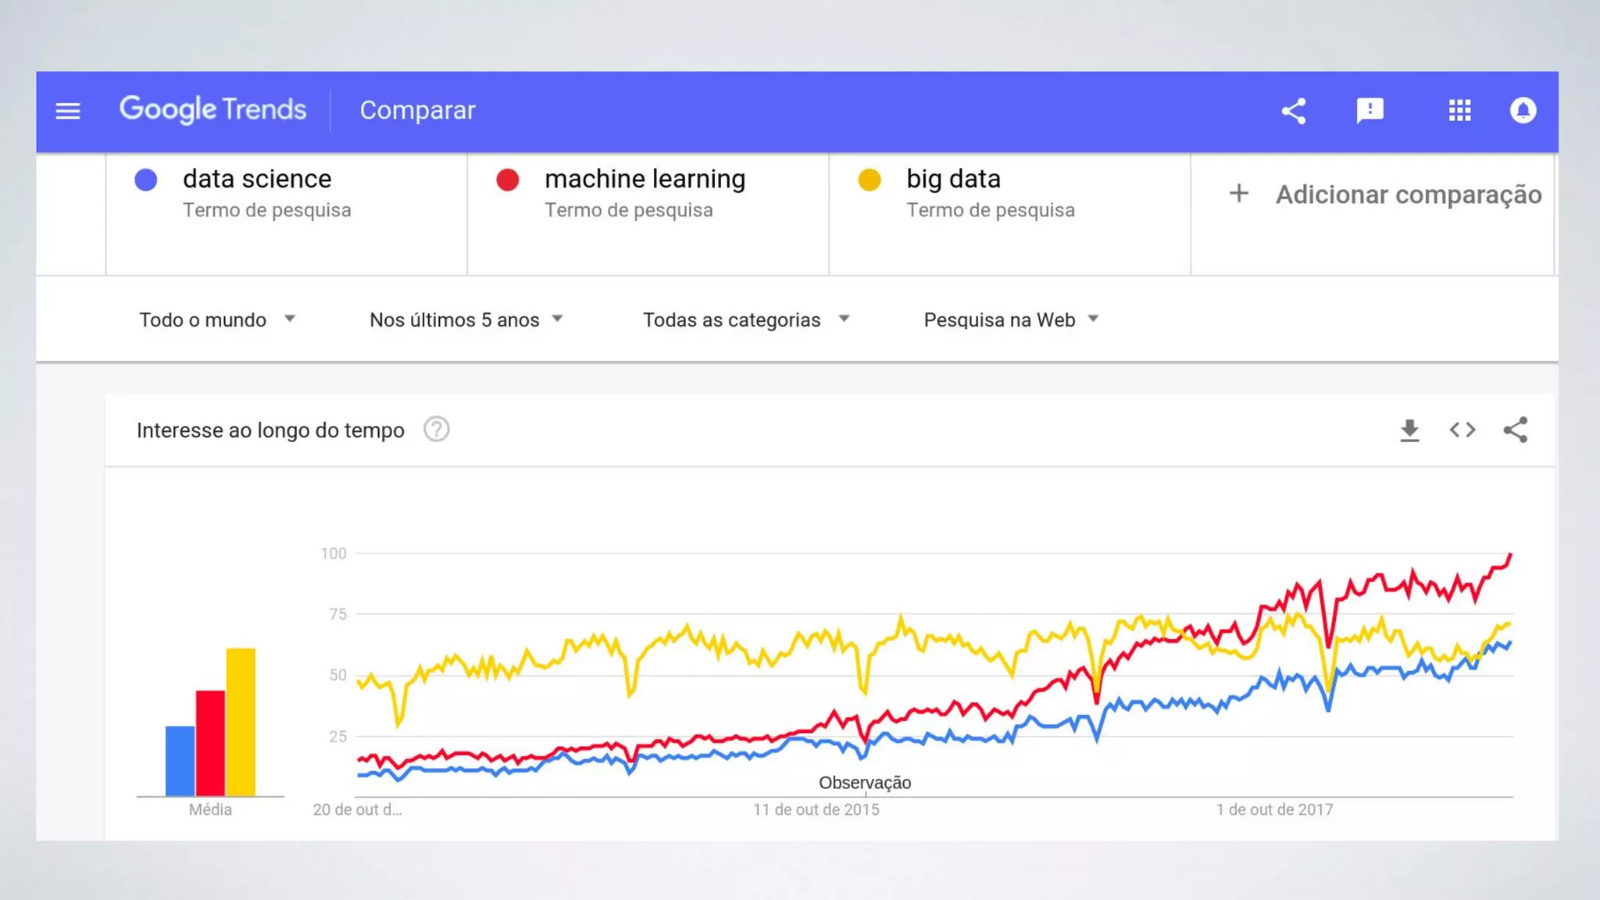This screenshot has width=1600, height=900.
Task: Click the yellow average bar
Action: [x=241, y=721]
